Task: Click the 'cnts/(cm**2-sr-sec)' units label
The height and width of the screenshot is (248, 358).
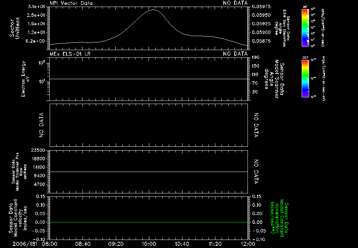Action: pyautogui.click(x=323, y=27)
